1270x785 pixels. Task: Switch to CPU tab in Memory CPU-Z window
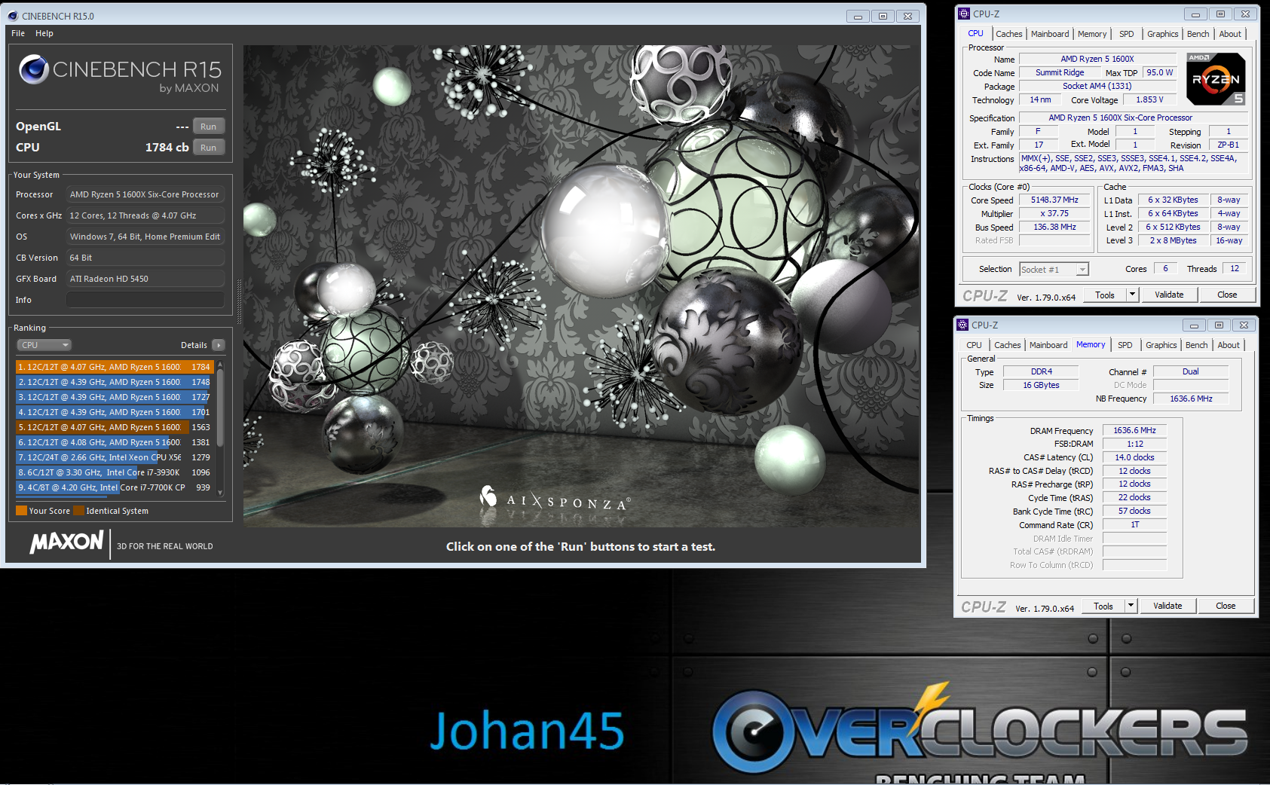point(974,345)
